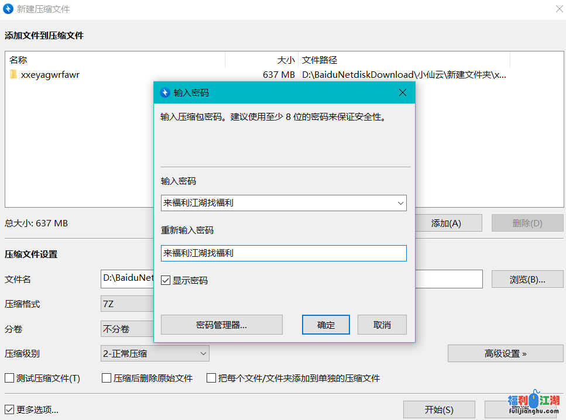This screenshot has width=566, height=420.
Task: Close the password input dialog
Action: tap(402, 92)
